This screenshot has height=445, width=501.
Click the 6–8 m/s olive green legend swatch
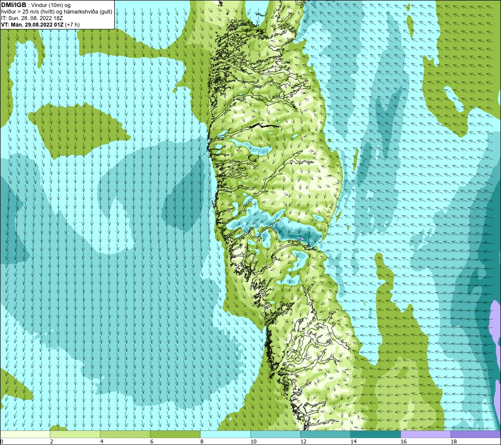click(175, 434)
